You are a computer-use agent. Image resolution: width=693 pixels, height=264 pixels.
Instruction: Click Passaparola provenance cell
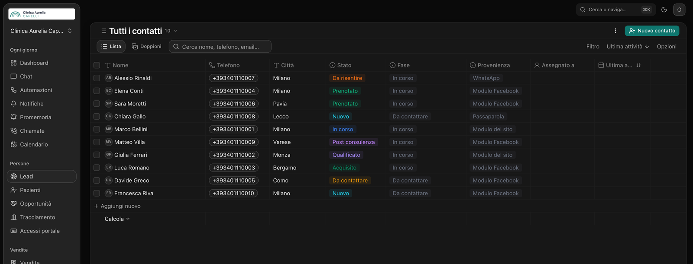[x=488, y=117]
